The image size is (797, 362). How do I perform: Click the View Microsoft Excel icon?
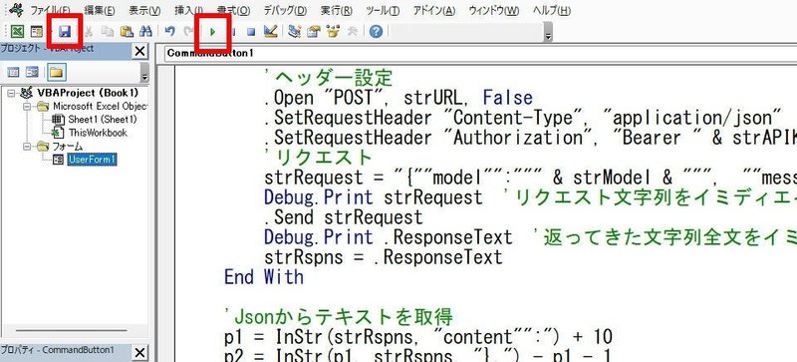(x=17, y=32)
